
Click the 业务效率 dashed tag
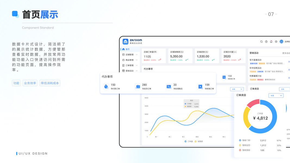pyautogui.click(x=30, y=83)
